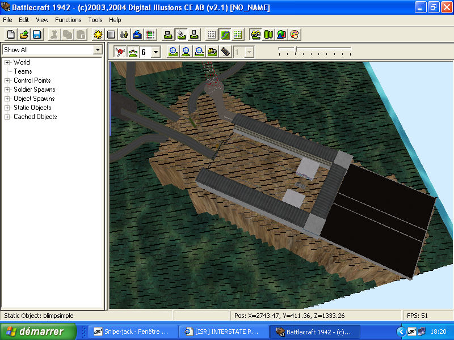Open the Edit menu
Screen dimensions: 454x340
pos(24,20)
